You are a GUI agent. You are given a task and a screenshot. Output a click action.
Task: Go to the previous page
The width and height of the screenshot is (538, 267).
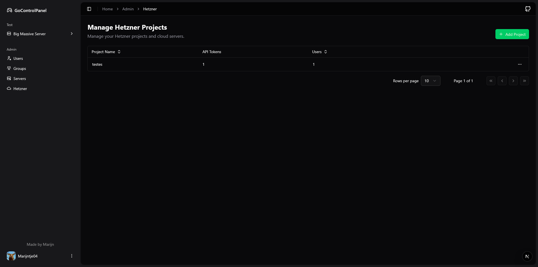[502, 81]
